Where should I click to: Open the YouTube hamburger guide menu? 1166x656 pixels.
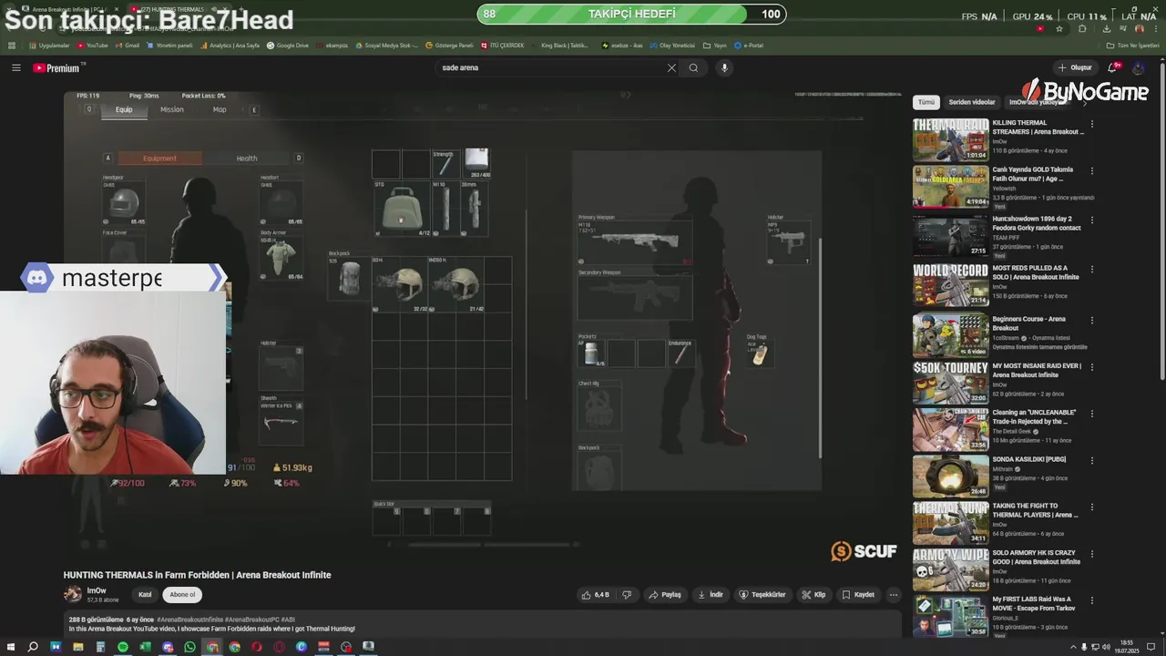pyautogui.click(x=15, y=67)
